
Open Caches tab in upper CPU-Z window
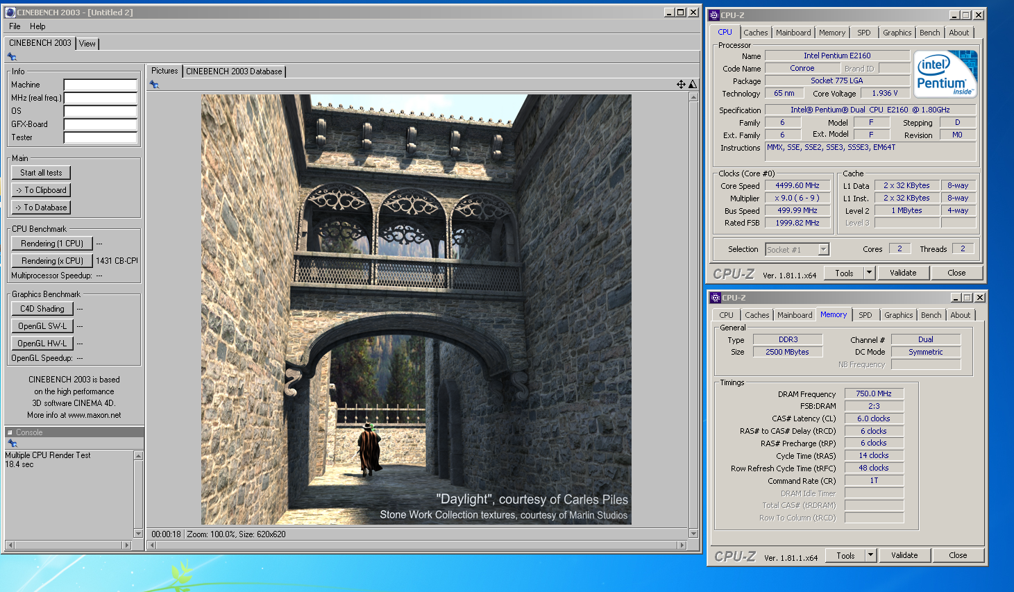(x=756, y=33)
